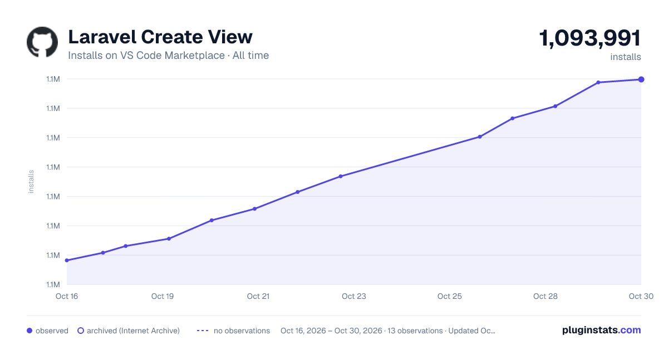This screenshot has height=350, width=668.
Task: Click the installs label under the total
Action: 626,57
